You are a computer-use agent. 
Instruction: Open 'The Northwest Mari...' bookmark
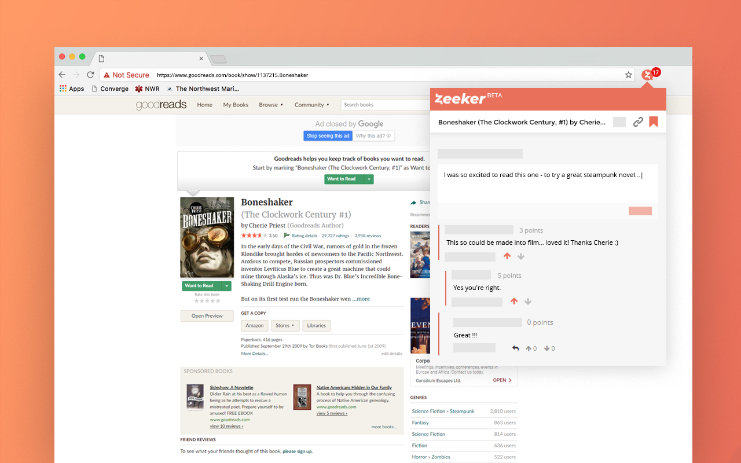pos(203,89)
